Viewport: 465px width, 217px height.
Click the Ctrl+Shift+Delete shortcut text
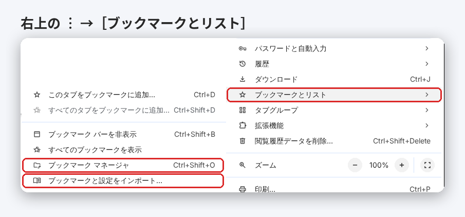point(402,141)
